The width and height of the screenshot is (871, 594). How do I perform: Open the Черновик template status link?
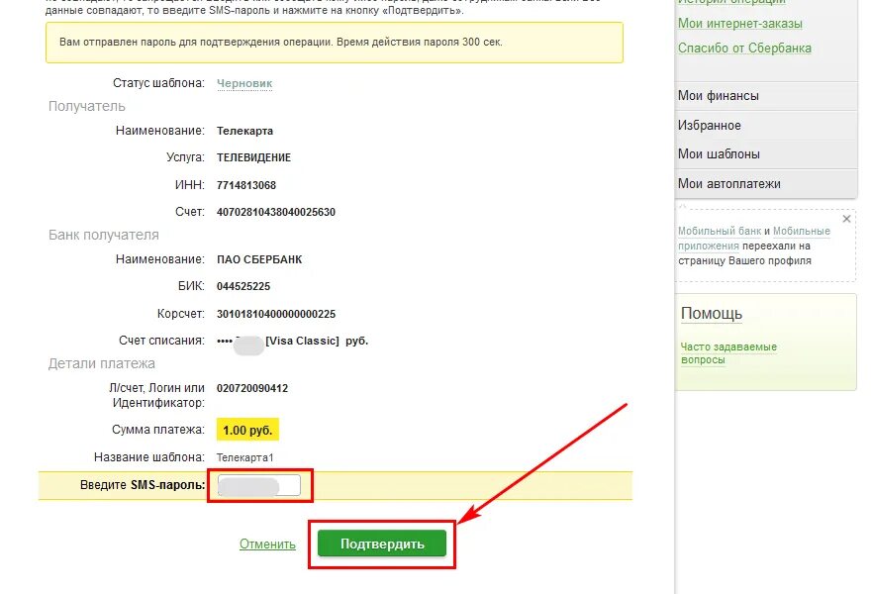pyautogui.click(x=244, y=83)
